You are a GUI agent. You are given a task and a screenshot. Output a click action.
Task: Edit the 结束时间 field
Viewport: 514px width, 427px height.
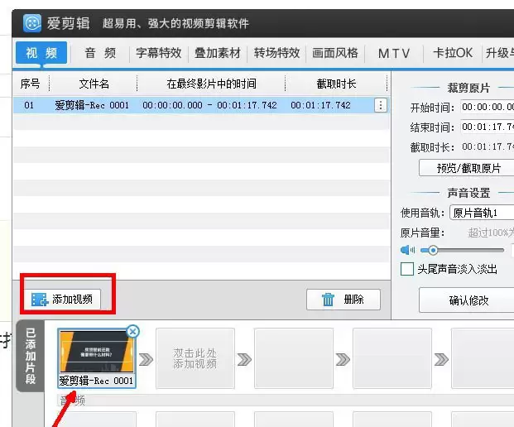click(488, 127)
